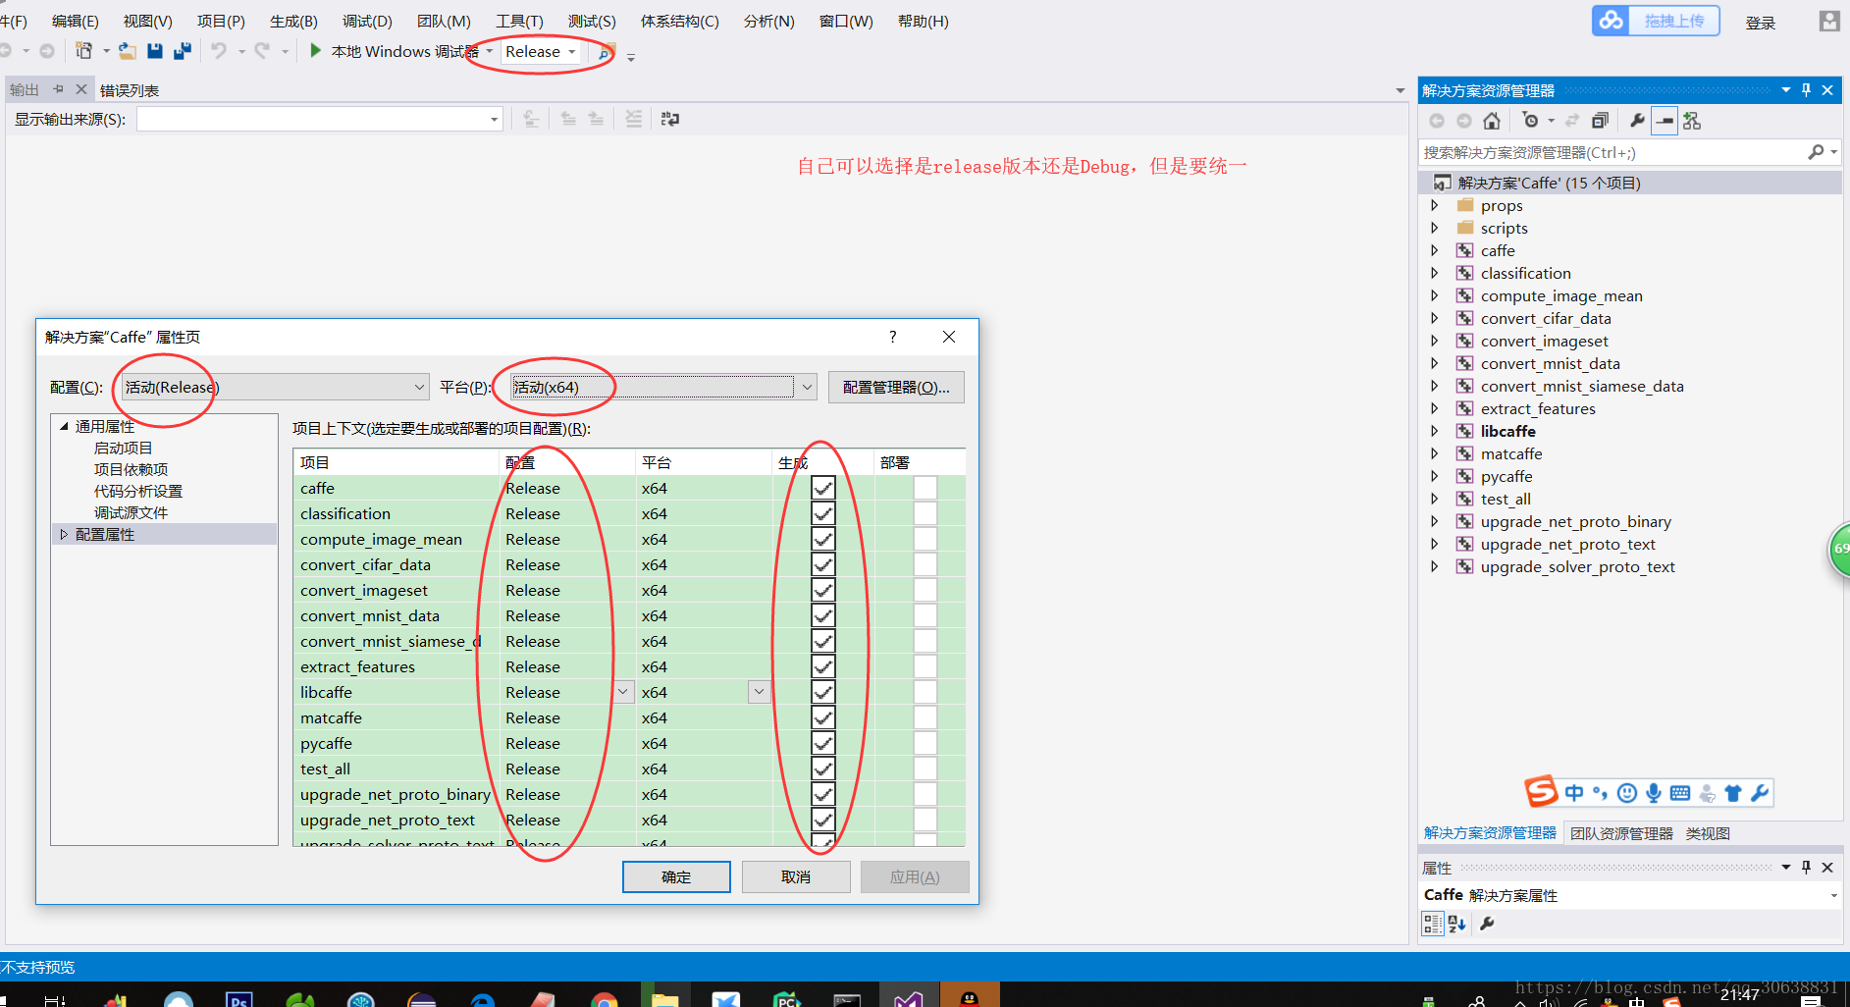Click the Undo arrow in the toolbar

coord(218,51)
